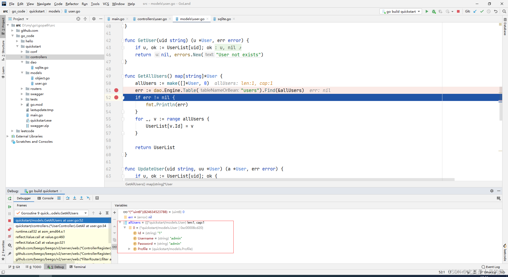Click Evaluate Expression calculator icon
508x277 pixels.
click(97, 198)
